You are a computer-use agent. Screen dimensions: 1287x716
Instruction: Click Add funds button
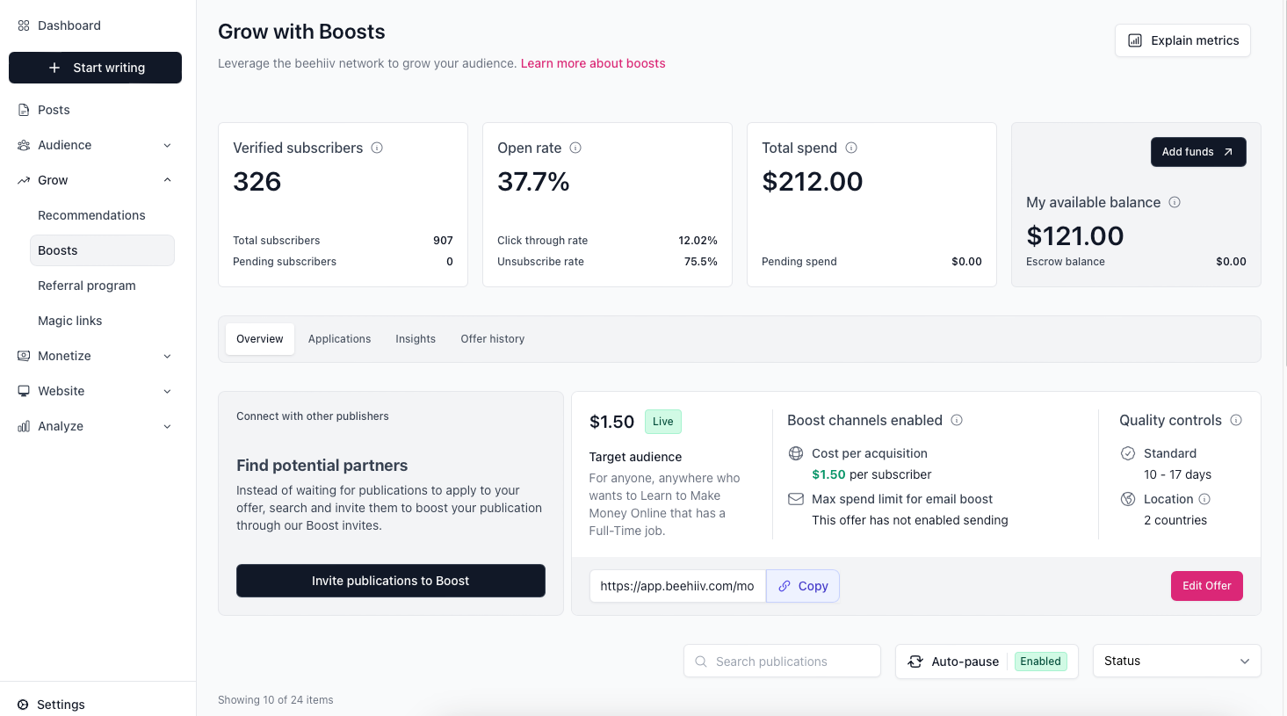point(1197,152)
